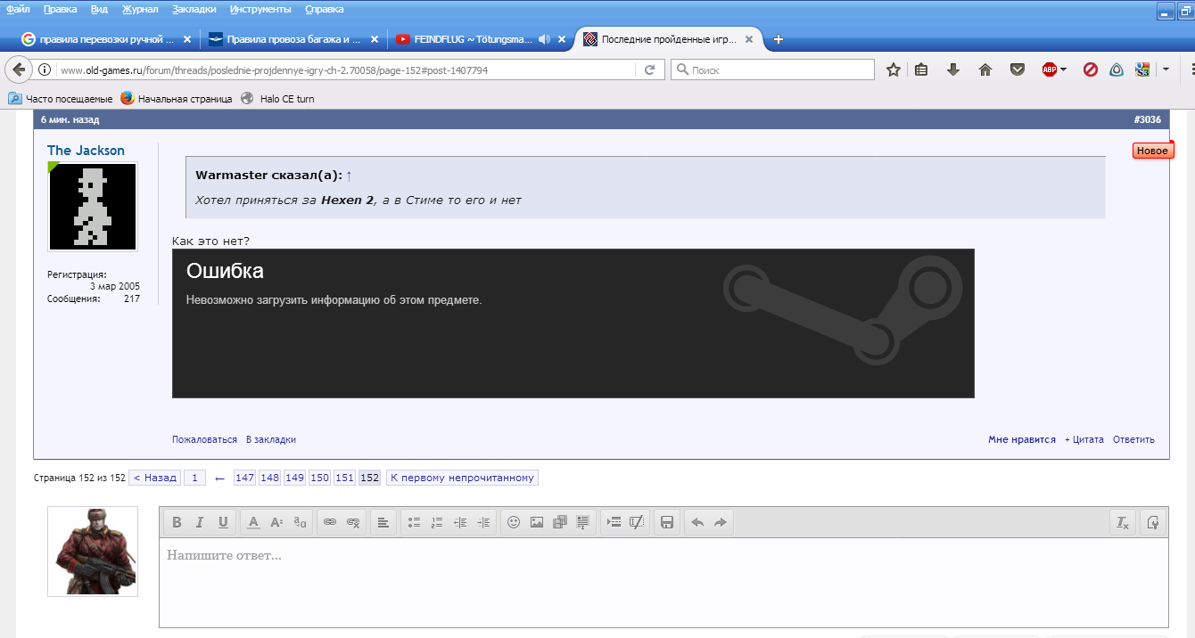Open the Журнал menu
The height and width of the screenshot is (638, 1195).
pos(138,9)
